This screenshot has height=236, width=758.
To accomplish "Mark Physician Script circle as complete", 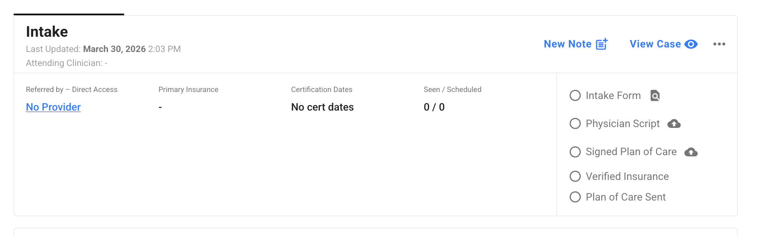I will [575, 124].
